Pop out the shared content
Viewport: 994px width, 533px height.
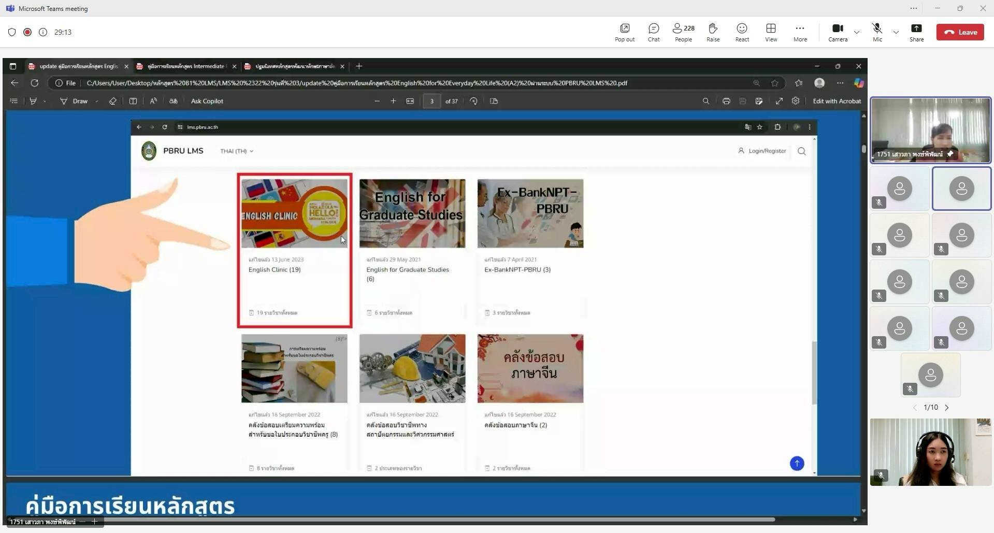pos(625,32)
